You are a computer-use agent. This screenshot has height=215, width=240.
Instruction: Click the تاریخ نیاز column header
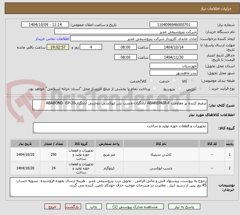(25, 144)
